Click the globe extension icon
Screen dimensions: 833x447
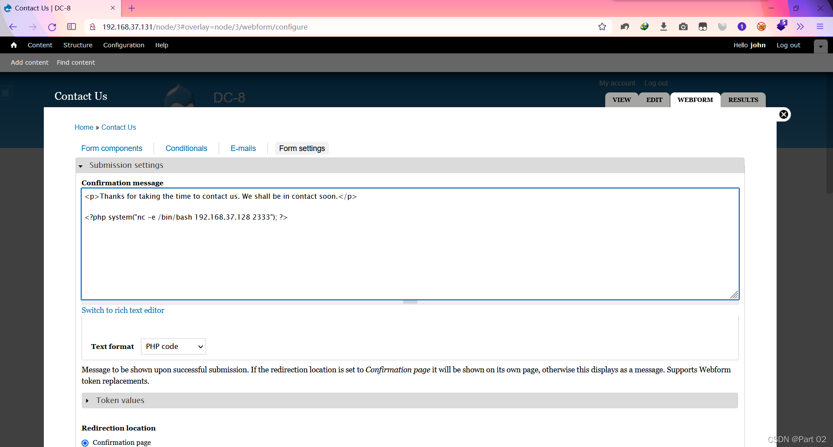(x=644, y=27)
